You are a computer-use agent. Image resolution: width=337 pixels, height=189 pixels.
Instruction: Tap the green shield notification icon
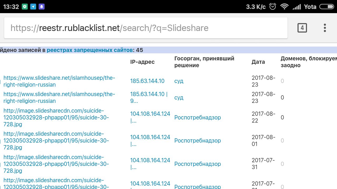click(x=25, y=7)
